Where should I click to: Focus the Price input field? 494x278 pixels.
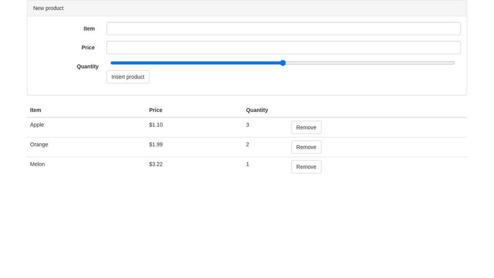283,48
